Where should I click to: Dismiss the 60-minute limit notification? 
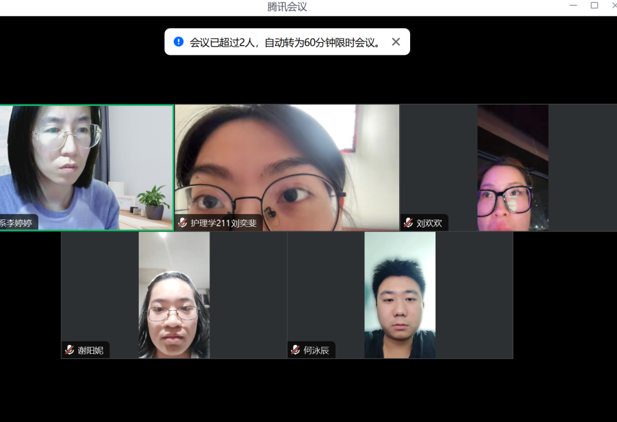tap(395, 42)
